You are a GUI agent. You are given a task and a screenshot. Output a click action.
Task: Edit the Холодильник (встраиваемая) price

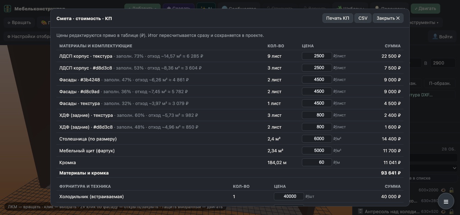click(289, 196)
